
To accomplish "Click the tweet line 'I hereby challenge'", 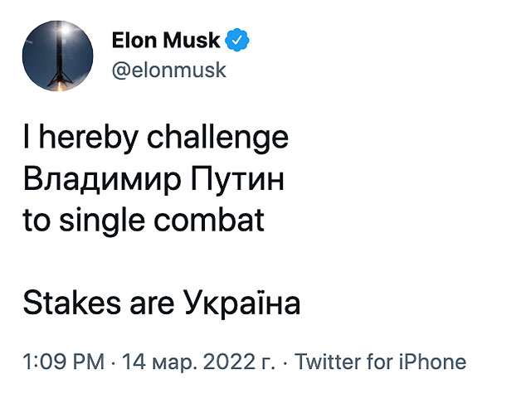I will (x=156, y=138).
